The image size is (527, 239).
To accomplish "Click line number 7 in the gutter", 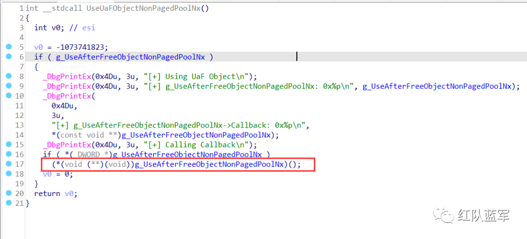I will (21, 66).
